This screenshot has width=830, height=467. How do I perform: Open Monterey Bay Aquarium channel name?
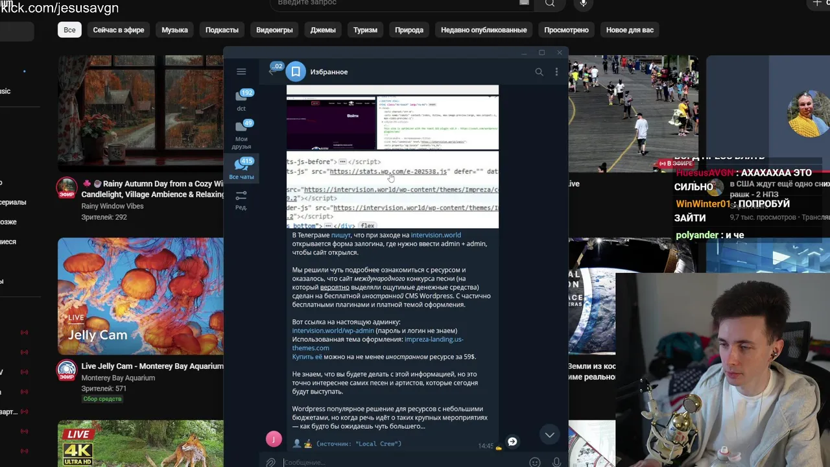pos(118,378)
